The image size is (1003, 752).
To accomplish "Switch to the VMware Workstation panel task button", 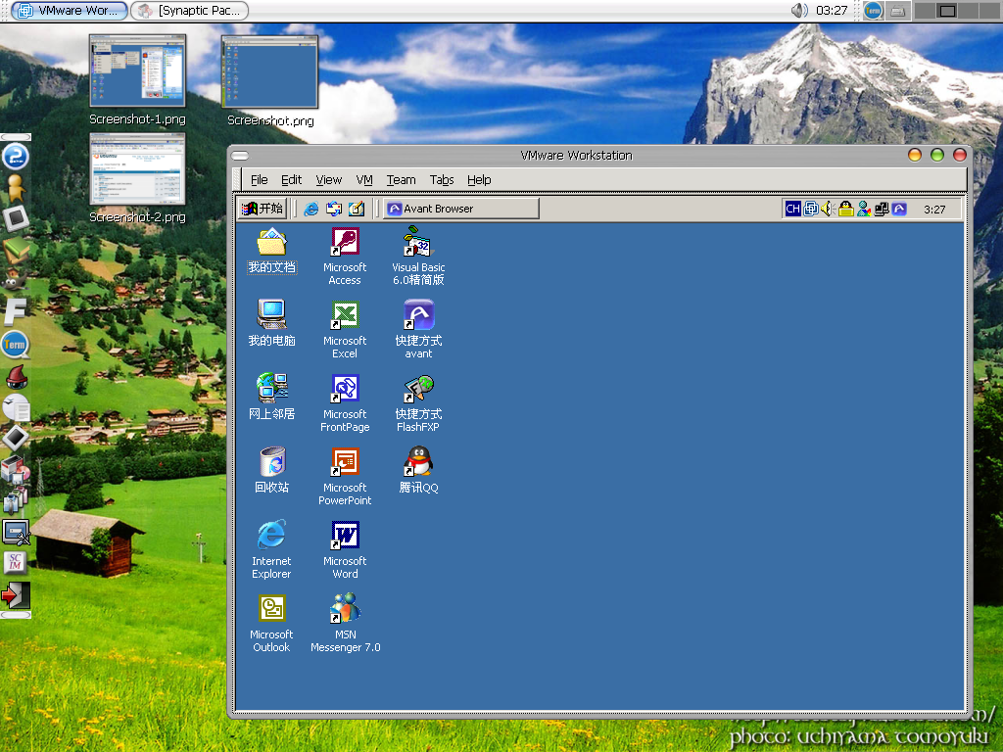I will tap(70, 10).
